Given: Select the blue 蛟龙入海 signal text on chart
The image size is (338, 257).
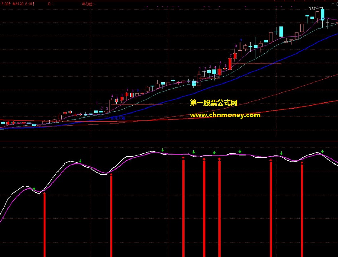Looking at the screenshot, I should click(118, 118).
